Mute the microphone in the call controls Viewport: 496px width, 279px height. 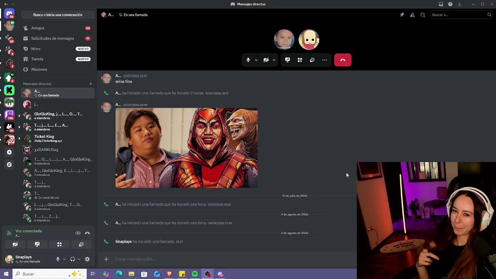(x=248, y=60)
